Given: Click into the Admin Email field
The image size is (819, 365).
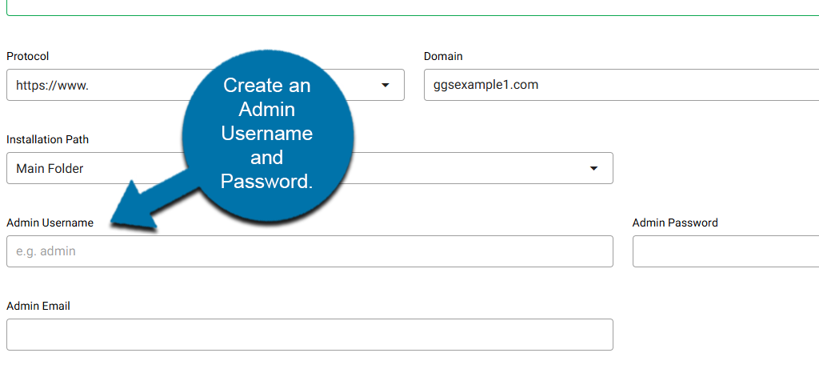Looking at the screenshot, I should click(310, 335).
